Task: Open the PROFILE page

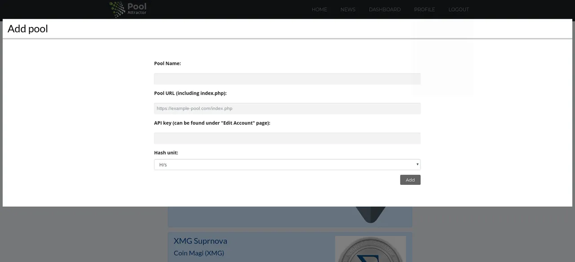Action: point(425,9)
